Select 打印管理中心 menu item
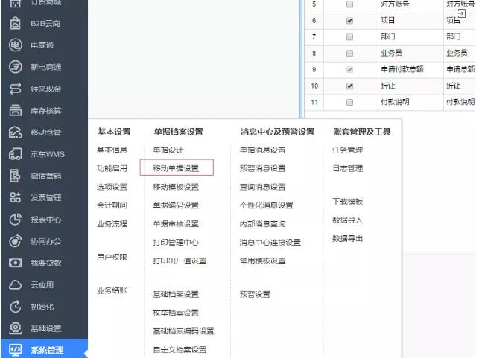 [x=176, y=242]
